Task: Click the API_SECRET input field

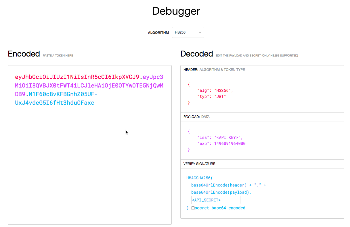Action: point(215,199)
